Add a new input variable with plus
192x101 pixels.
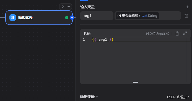[188, 7]
